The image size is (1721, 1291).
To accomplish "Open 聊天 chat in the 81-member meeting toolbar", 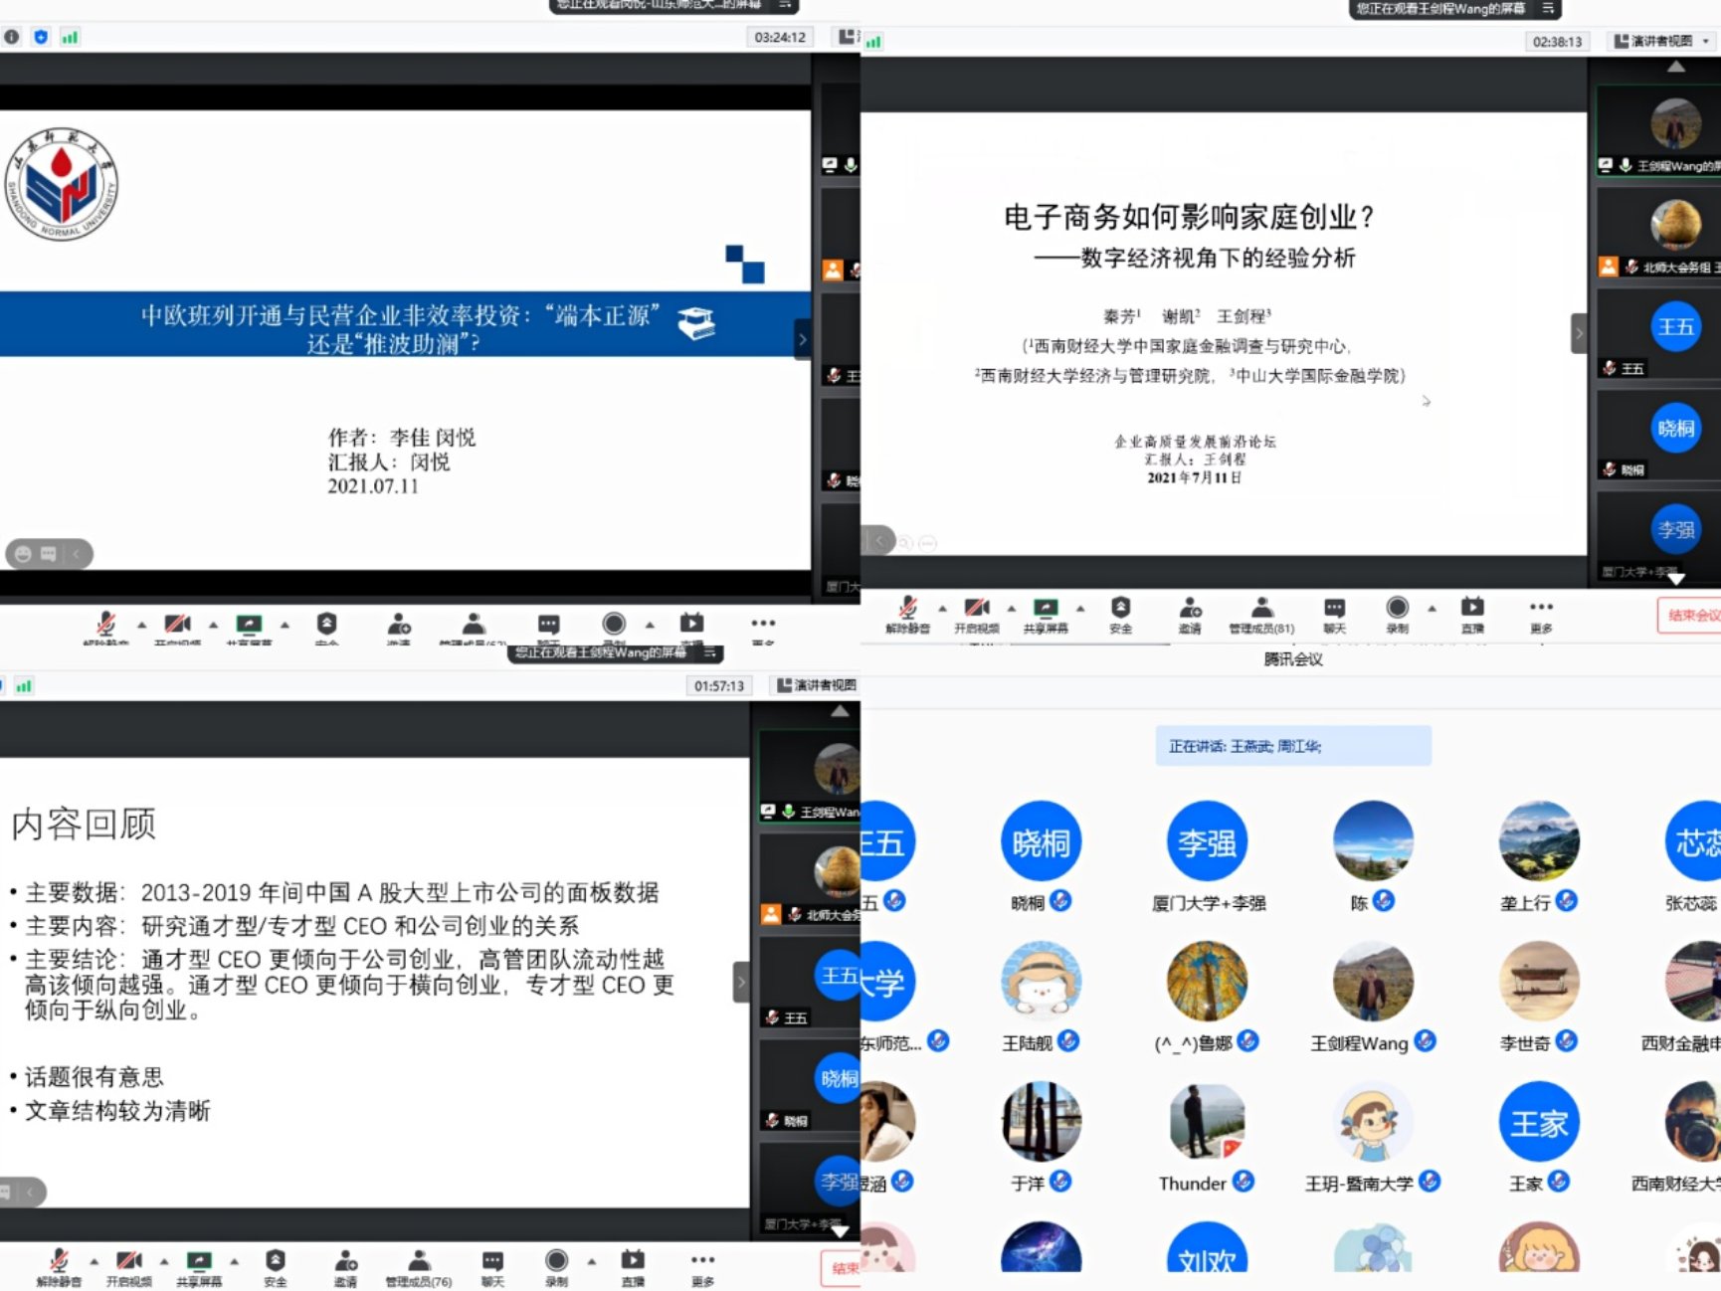I will 1334,614.
